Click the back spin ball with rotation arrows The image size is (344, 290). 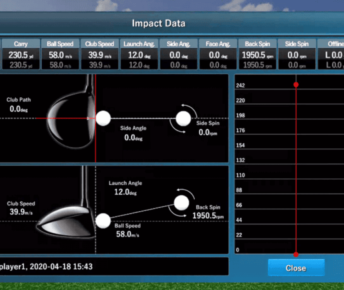tap(181, 203)
